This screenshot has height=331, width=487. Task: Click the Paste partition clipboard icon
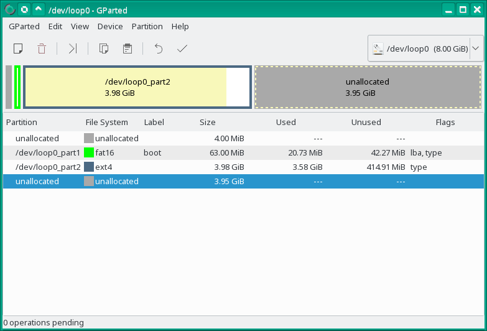click(128, 49)
